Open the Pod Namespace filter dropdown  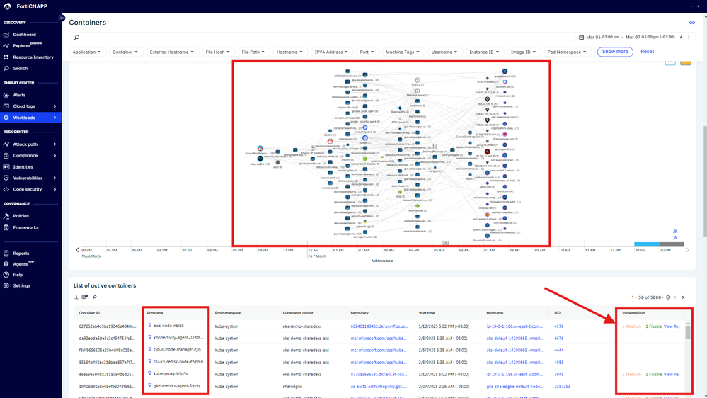pos(567,52)
